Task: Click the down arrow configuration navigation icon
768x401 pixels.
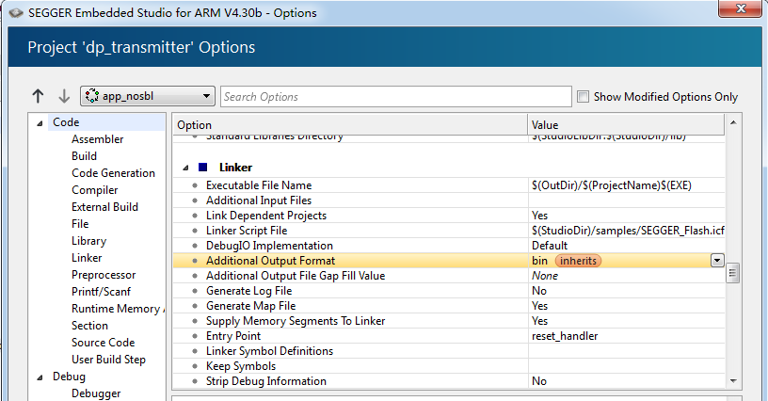Action: pos(64,96)
